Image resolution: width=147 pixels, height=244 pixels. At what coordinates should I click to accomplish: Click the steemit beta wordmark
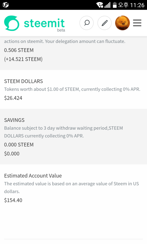pos(44,25)
